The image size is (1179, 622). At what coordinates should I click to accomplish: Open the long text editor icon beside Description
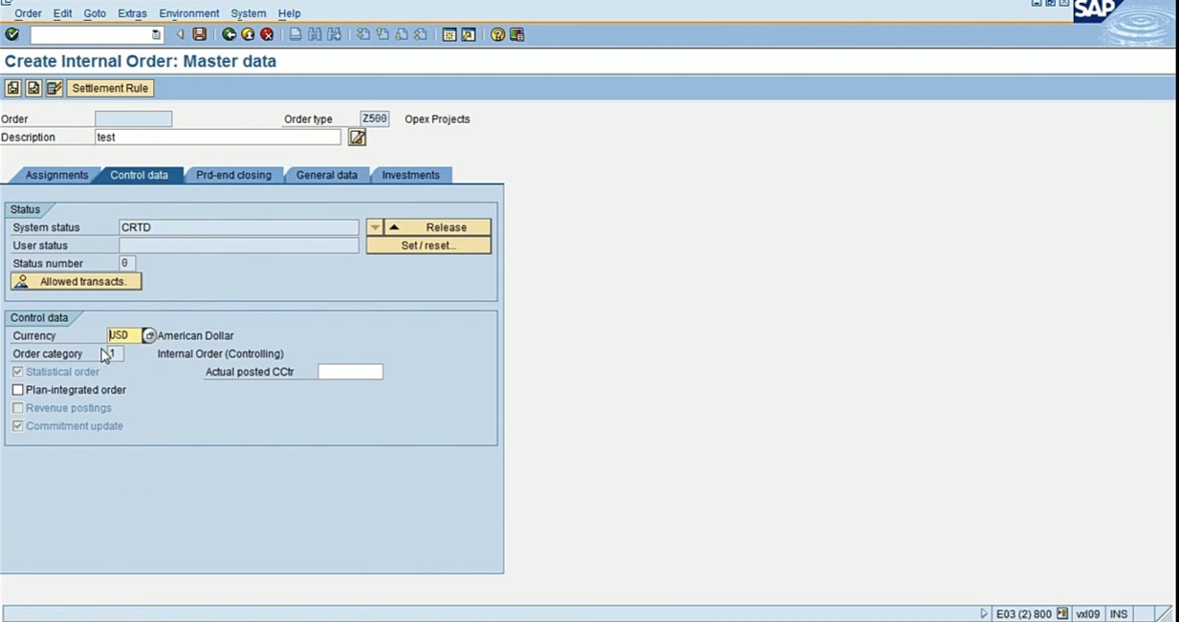tap(357, 138)
